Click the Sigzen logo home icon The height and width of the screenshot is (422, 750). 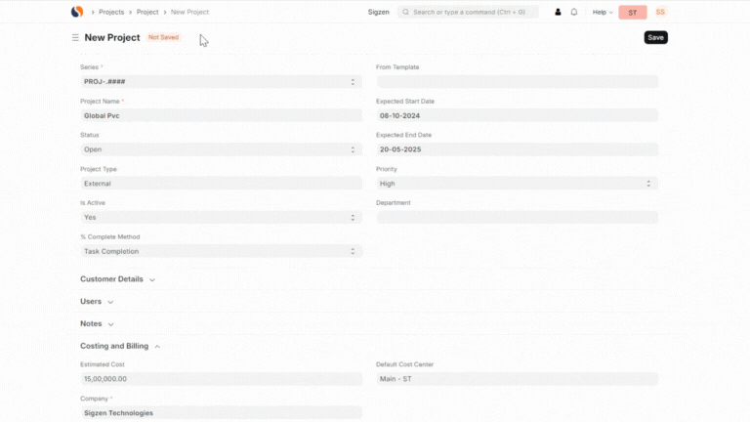[x=77, y=12]
